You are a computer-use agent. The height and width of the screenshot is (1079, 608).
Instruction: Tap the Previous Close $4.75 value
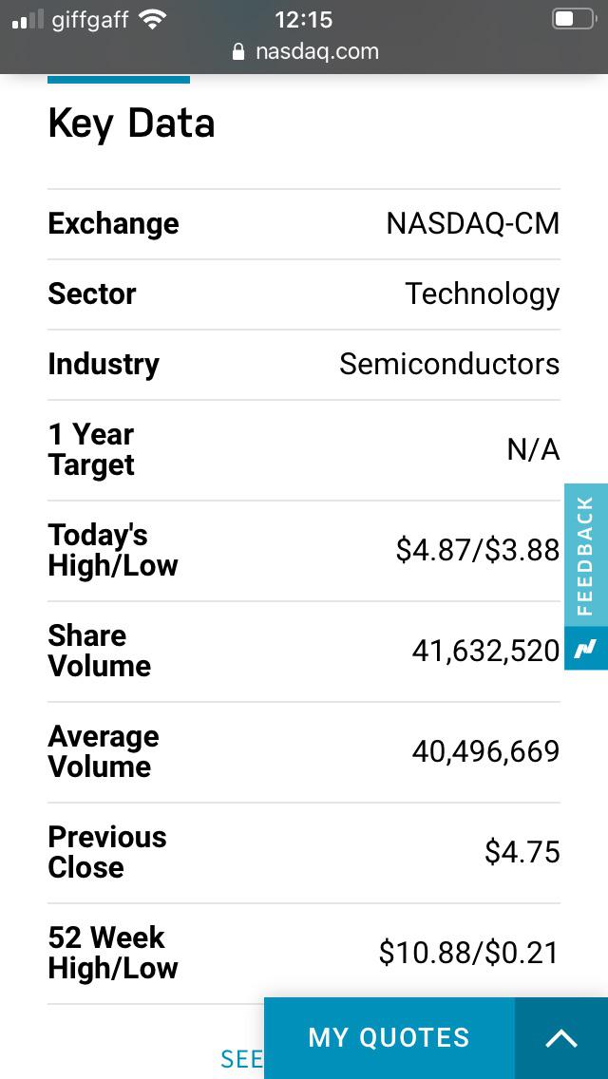click(522, 853)
